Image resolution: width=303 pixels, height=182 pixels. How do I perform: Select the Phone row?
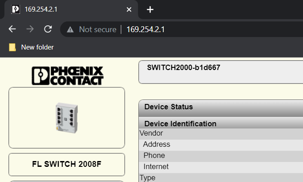click(x=221, y=156)
